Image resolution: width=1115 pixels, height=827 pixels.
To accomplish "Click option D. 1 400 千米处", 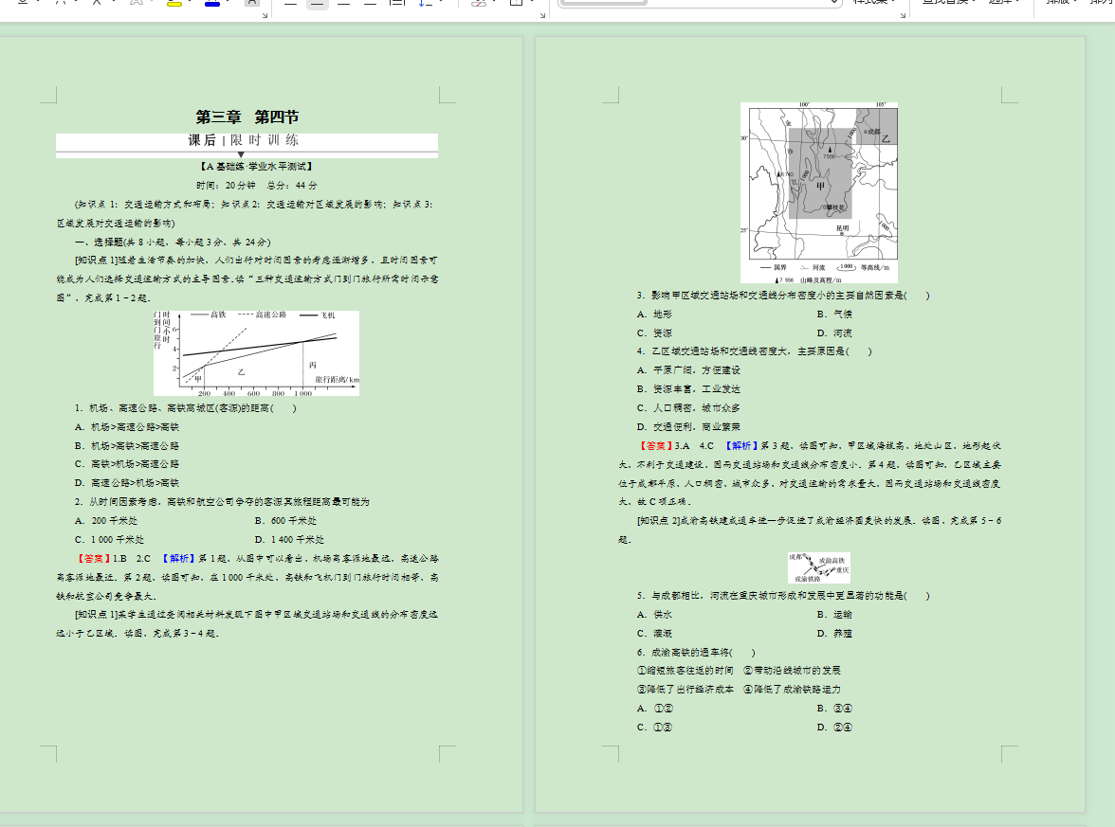I will 289,540.
